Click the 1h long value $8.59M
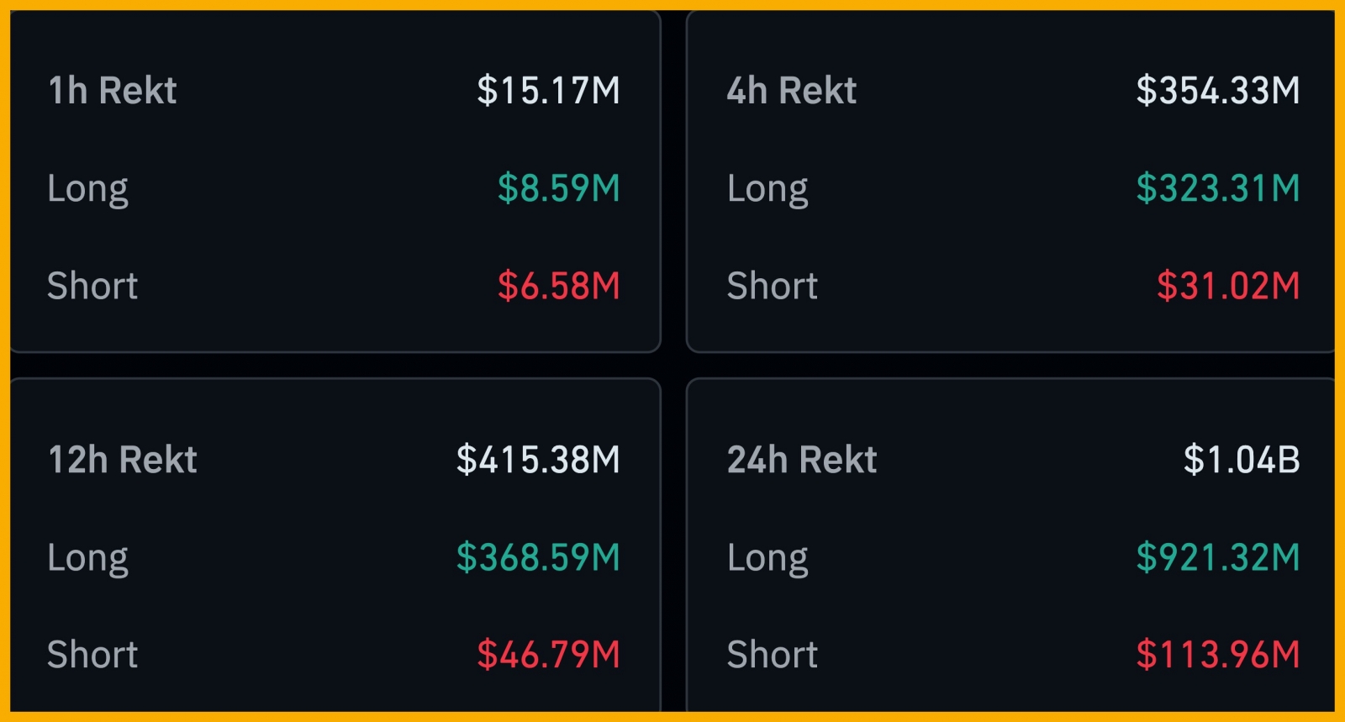Screen dimensions: 1345x722 558,188
